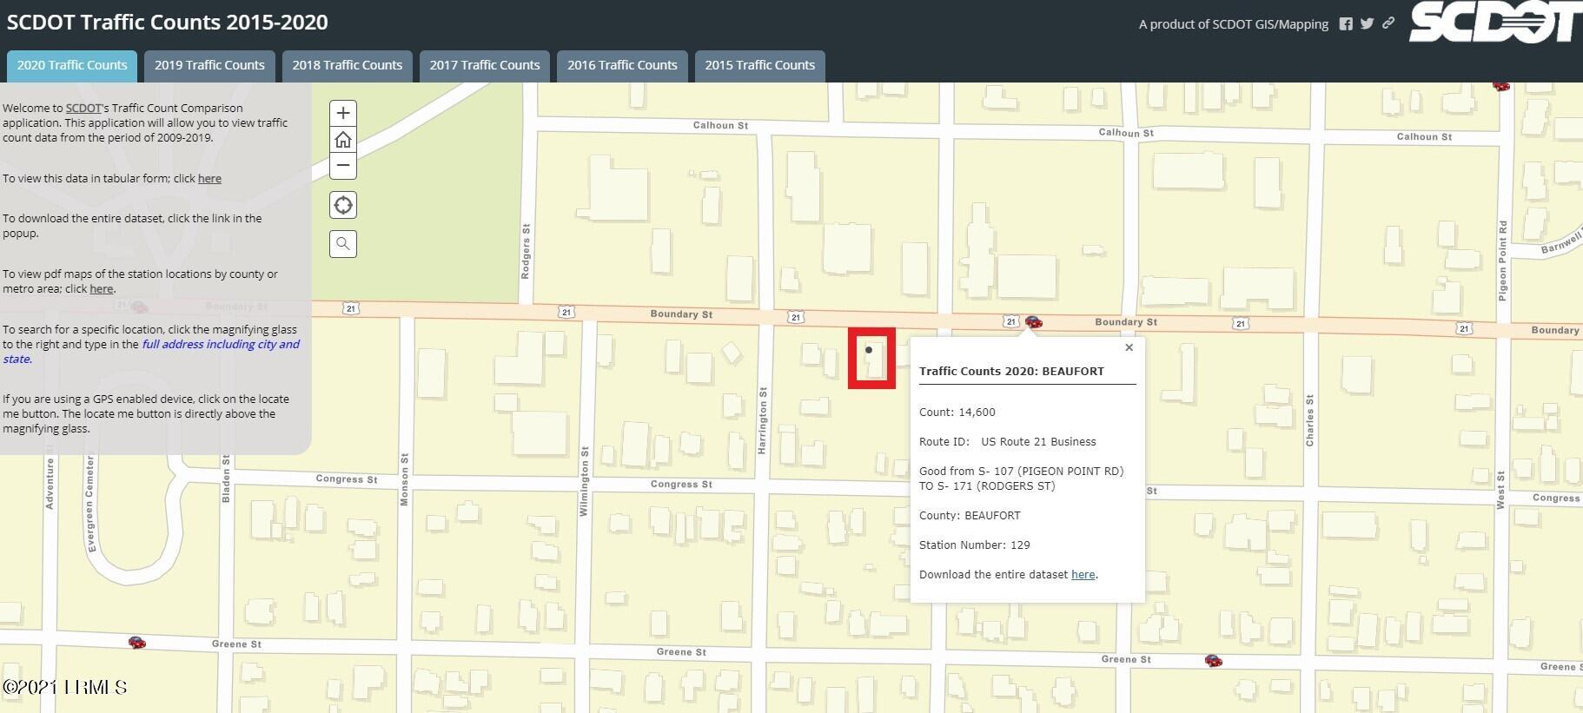Zoom in on the map
Screen dimensions: 1583x713
tap(343, 113)
